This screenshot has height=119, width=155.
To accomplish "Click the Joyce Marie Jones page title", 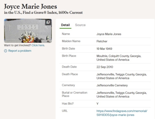I will pyautogui.click(x=30, y=7).
